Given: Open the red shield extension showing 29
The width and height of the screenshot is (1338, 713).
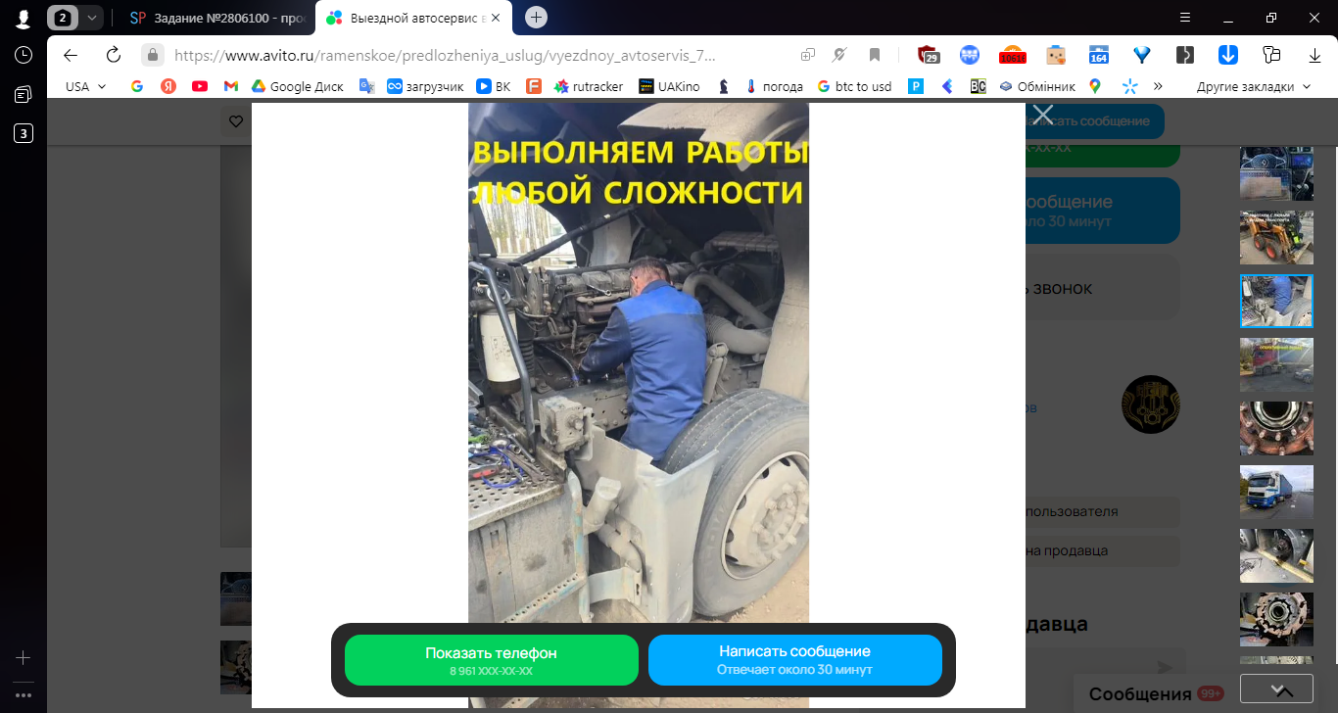Looking at the screenshot, I should 929,55.
